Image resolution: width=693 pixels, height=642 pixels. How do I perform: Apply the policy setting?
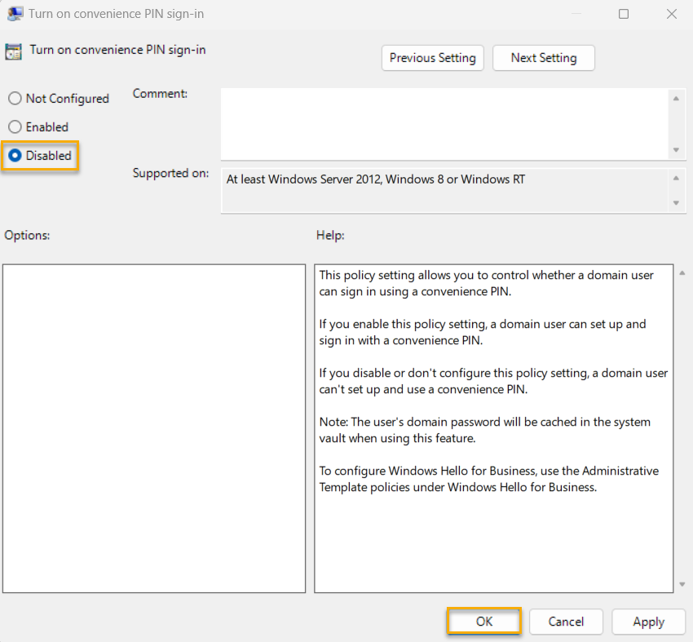[x=648, y=622]
